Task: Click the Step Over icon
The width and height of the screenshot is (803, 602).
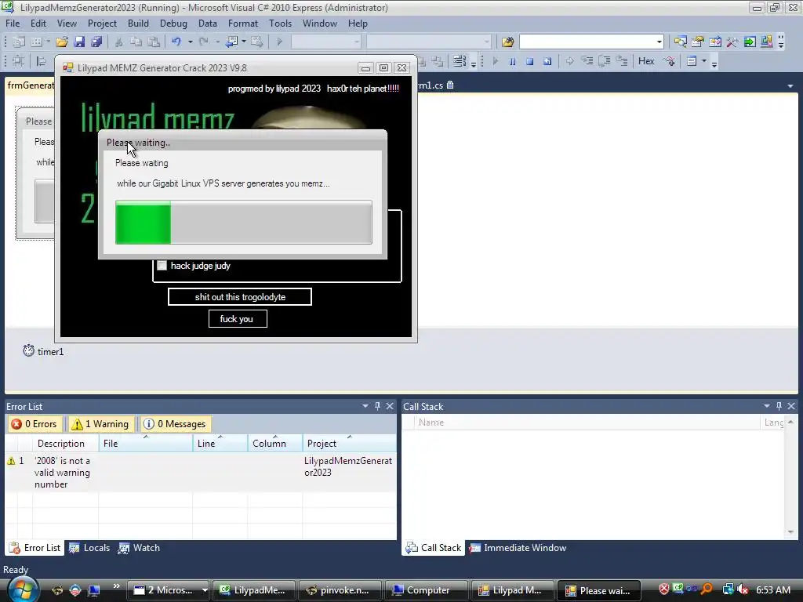Action: click(605, 61)
